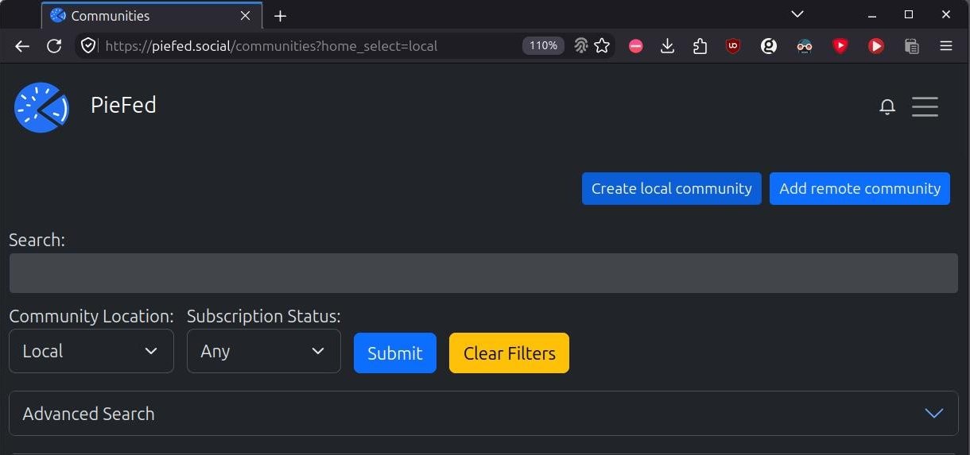Image resolution: width=970 pixels, height=455 pixels.
Task: Focus the community Search text field
Action: pos(483,273)
